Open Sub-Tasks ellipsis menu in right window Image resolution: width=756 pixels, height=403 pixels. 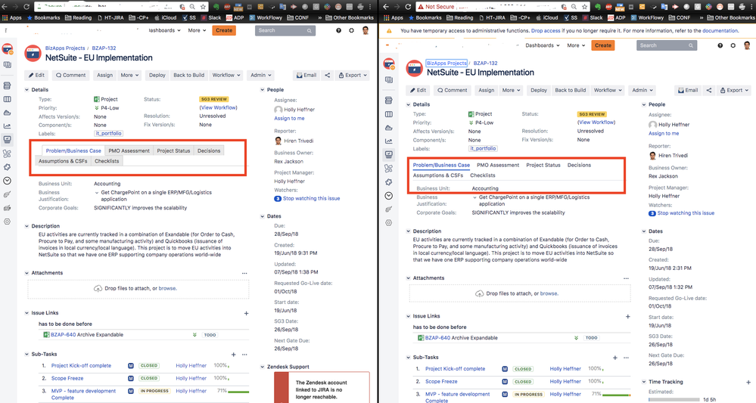(x=626, y=358)
